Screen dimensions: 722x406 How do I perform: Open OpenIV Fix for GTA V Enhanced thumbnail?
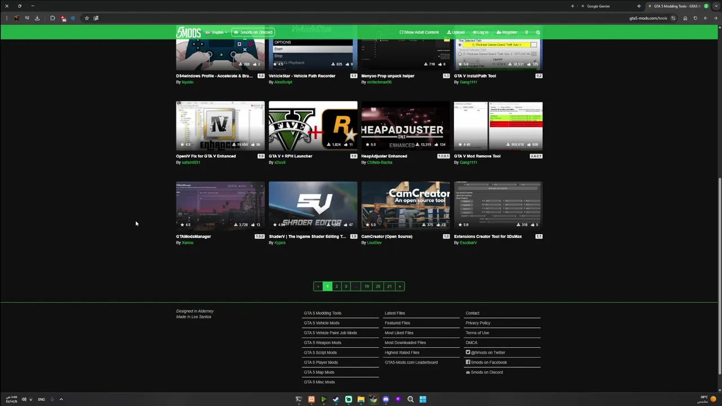[220, 125]
